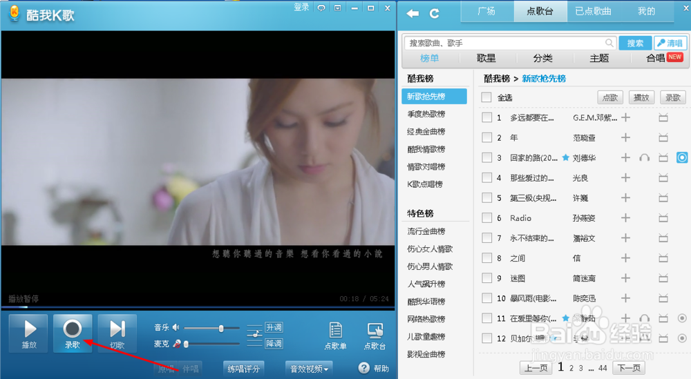
Task: Click the back arrow in the song panel
Action: [413, 13]
